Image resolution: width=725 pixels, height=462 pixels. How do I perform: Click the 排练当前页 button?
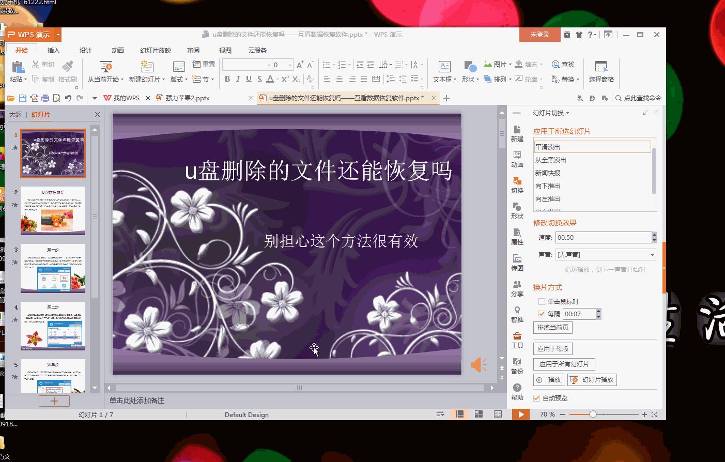(x=552, y=327)
